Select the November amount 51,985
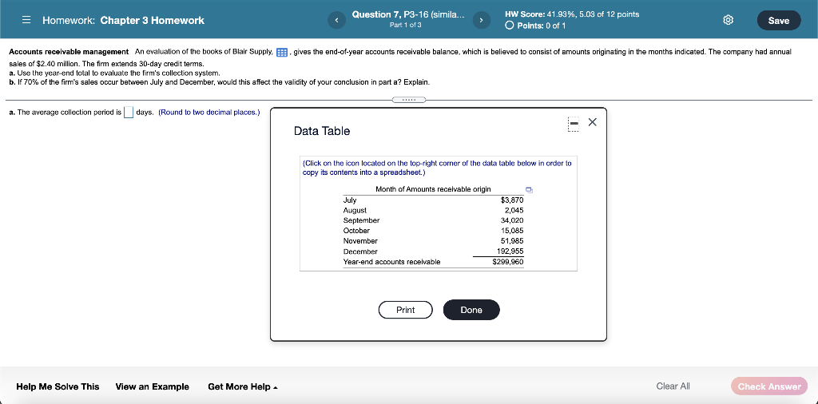818x404 pixels. click(x=512, y=241)
